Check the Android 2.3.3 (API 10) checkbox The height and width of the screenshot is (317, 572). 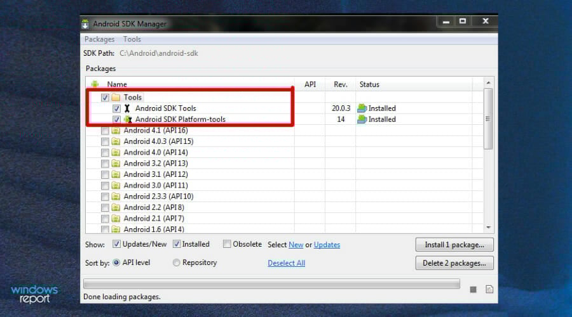pyautogui.click(x=105, y=197)
